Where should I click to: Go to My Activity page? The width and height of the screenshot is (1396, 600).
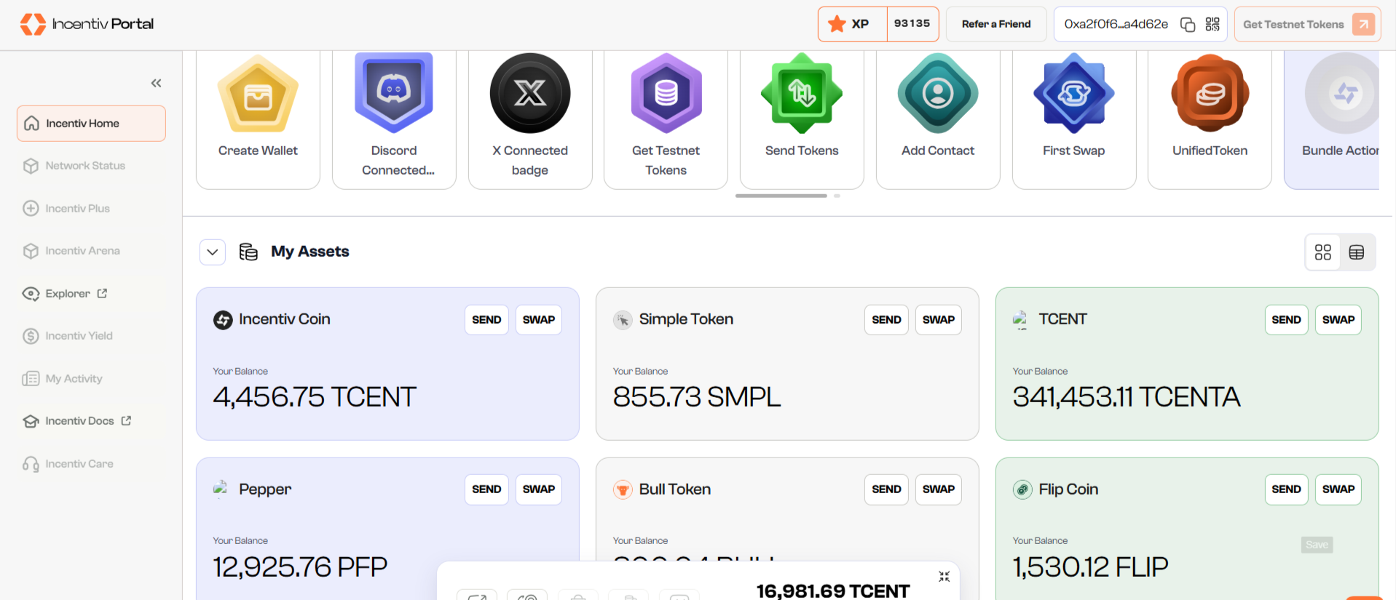(x=74, y=379)
